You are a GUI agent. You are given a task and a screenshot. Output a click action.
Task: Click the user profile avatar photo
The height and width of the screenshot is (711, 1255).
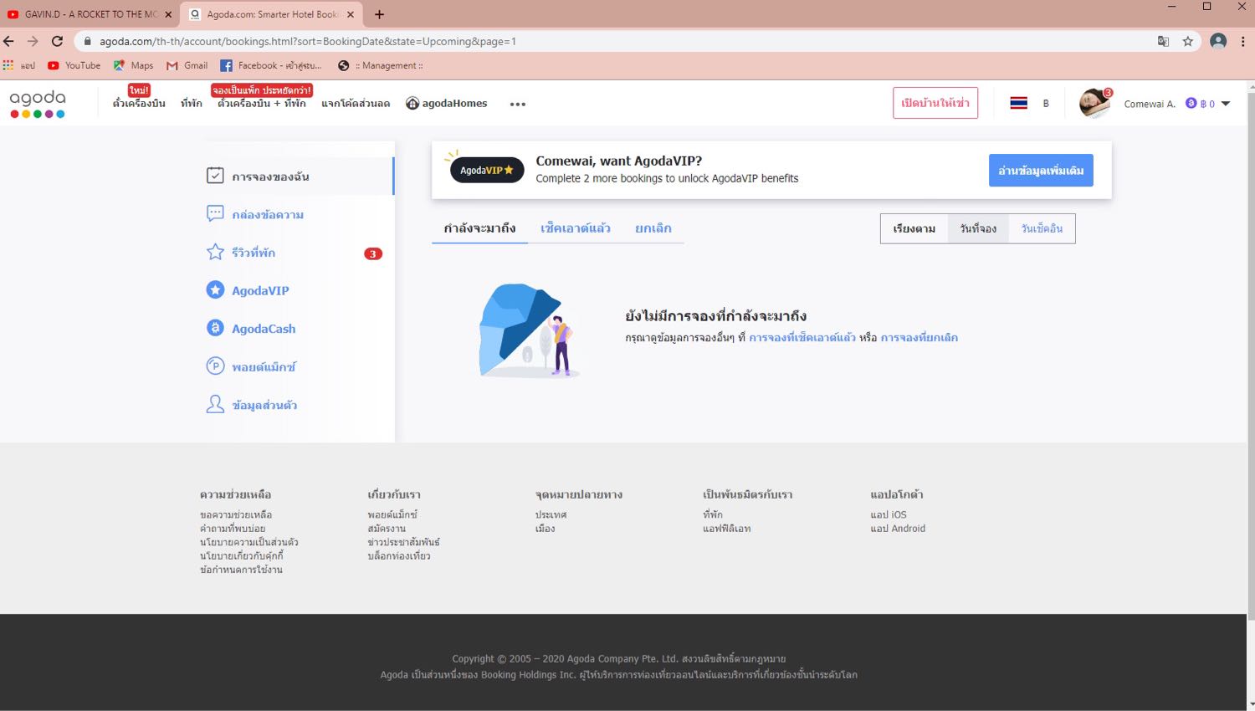(1094, 103)
